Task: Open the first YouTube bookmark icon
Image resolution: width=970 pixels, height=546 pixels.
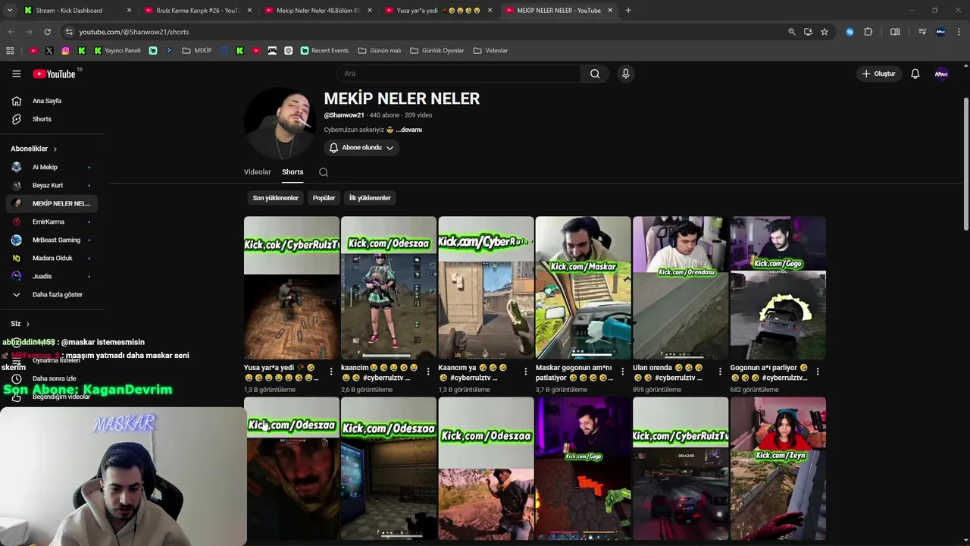Action: pos(33,51)
